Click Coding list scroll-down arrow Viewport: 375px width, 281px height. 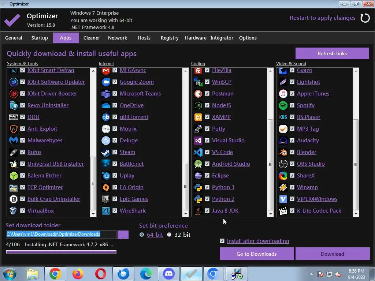tap(271, 214)
